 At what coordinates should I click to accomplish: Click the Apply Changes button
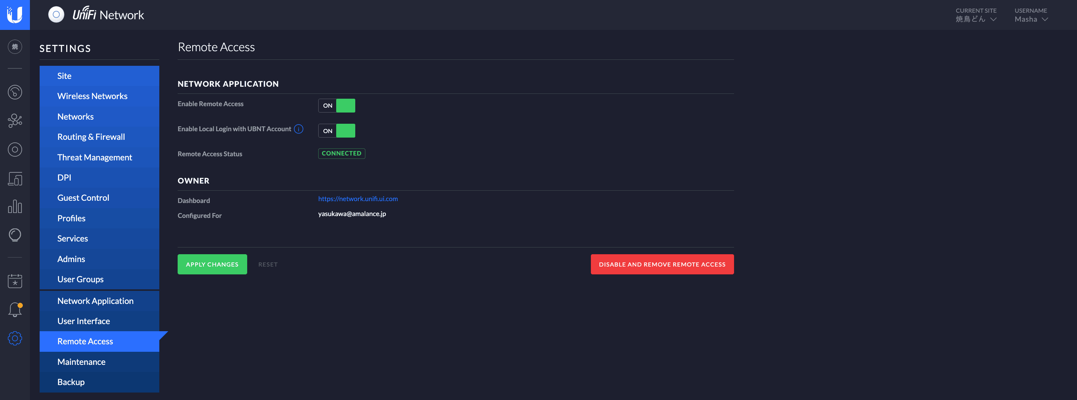point(212,264)
